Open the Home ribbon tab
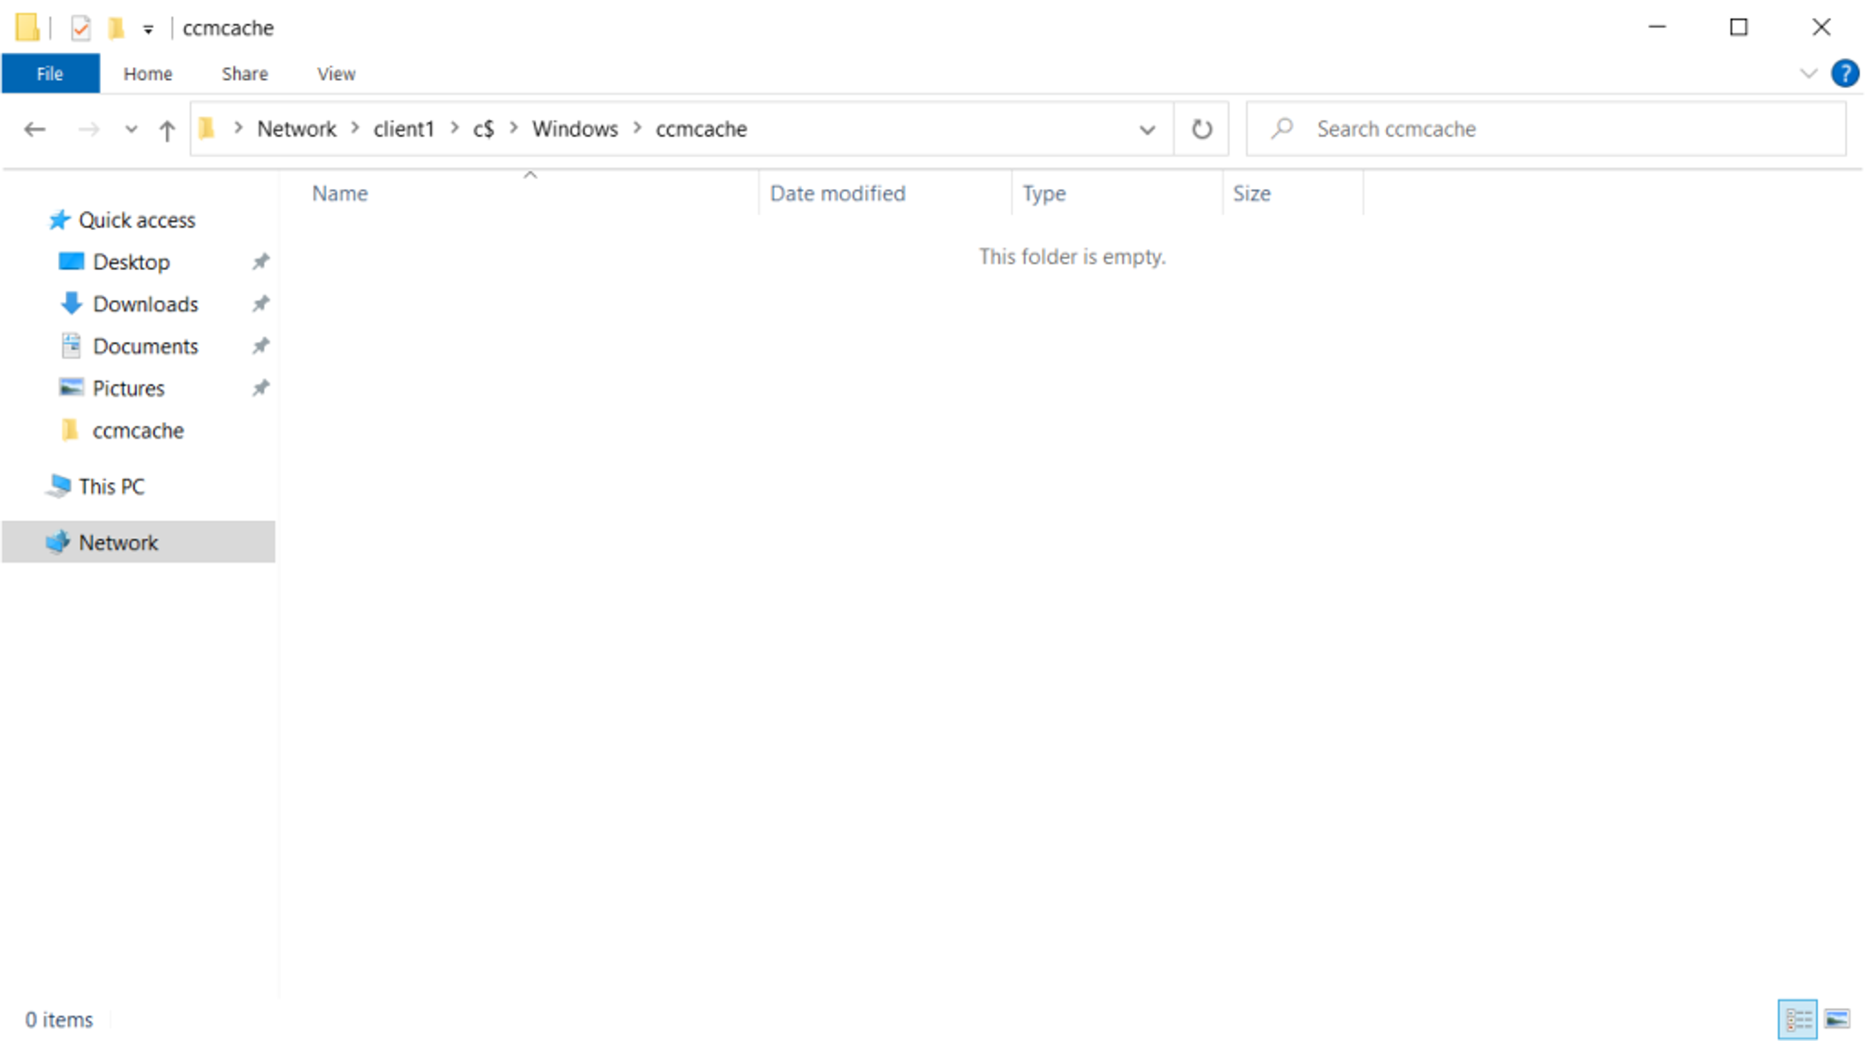The width and height of the screenshot is (1865, 1041). pos(148,74)
